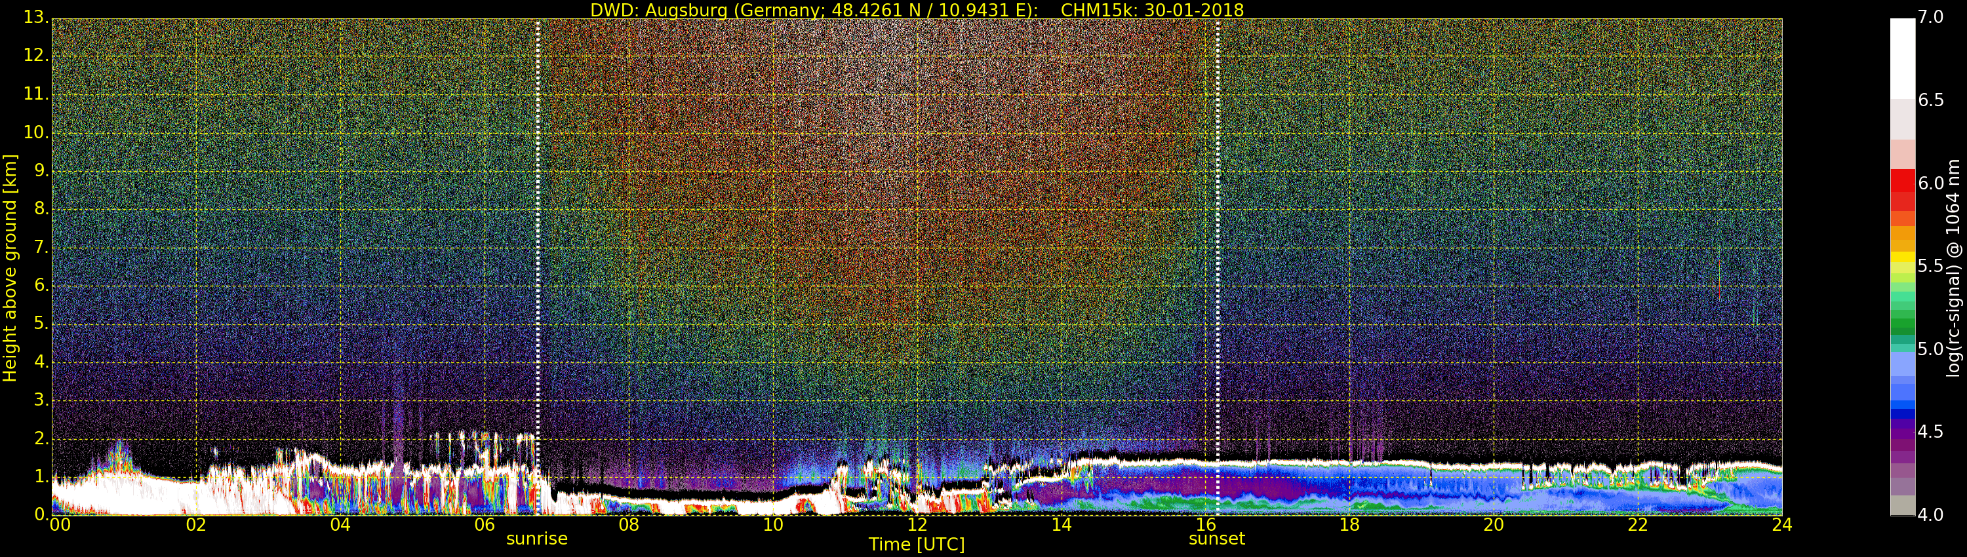Image resolution: width=1967 pixels, height=557 pixels.
Task: Click the height axis tick "12."
Action: pyautogui.click(x=36, y=56)
